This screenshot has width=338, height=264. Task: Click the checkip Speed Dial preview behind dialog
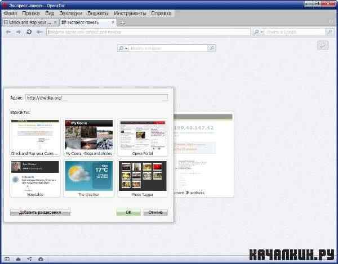coord(204,155)
